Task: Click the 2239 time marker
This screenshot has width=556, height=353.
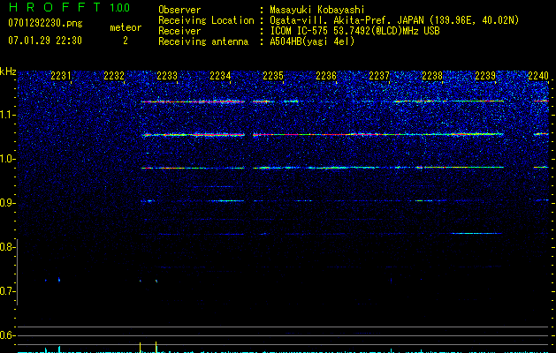Action: tap(485, 76)
